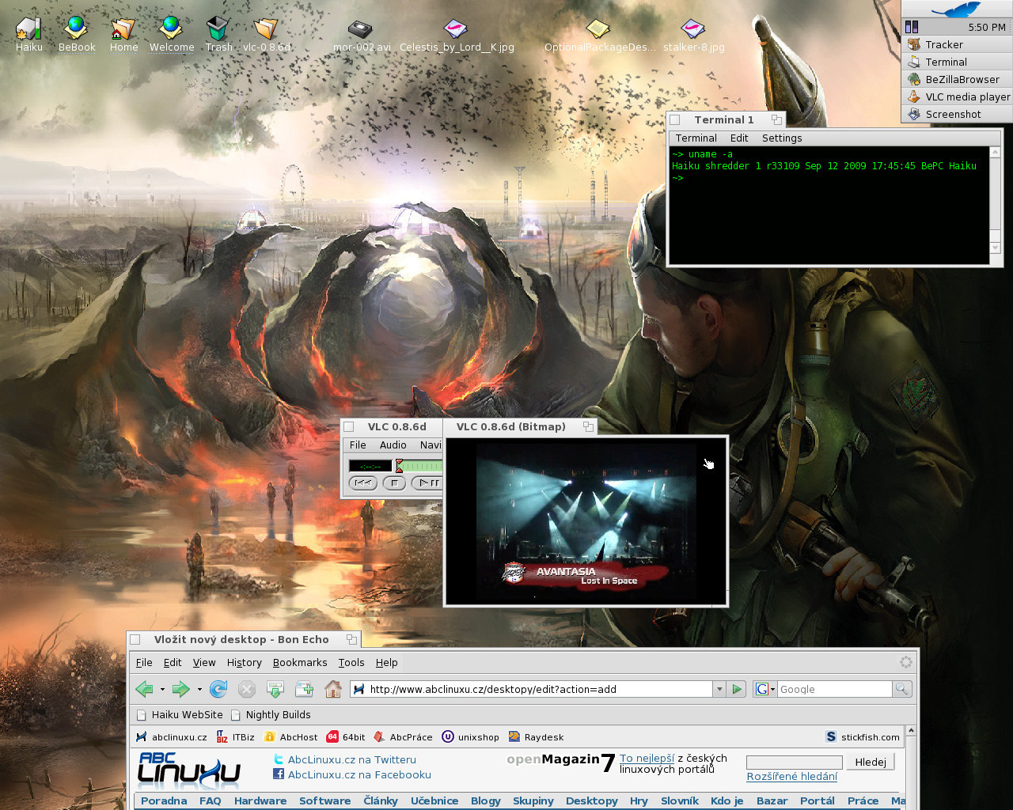
Task: Open AbcLinuxu.cz na Twitteru link
Action: (351, 759)
